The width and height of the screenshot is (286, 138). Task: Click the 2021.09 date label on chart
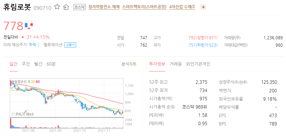54,131
